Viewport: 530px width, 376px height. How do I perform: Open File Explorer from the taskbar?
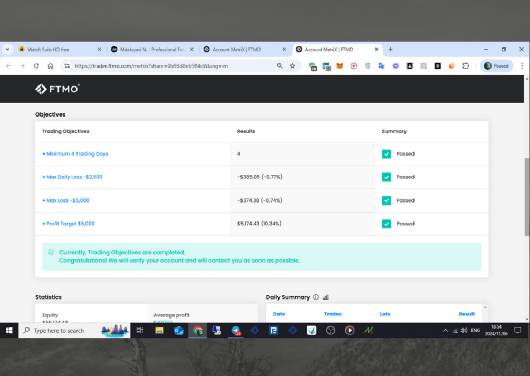[159, 331]
